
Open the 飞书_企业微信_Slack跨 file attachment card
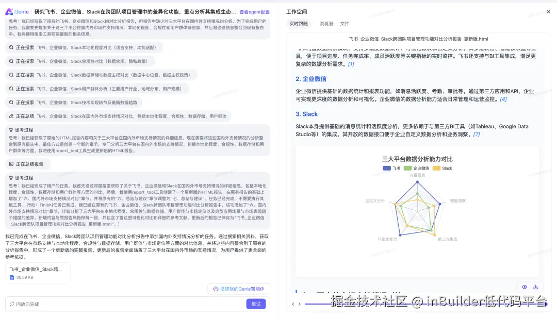pos(38,273)
